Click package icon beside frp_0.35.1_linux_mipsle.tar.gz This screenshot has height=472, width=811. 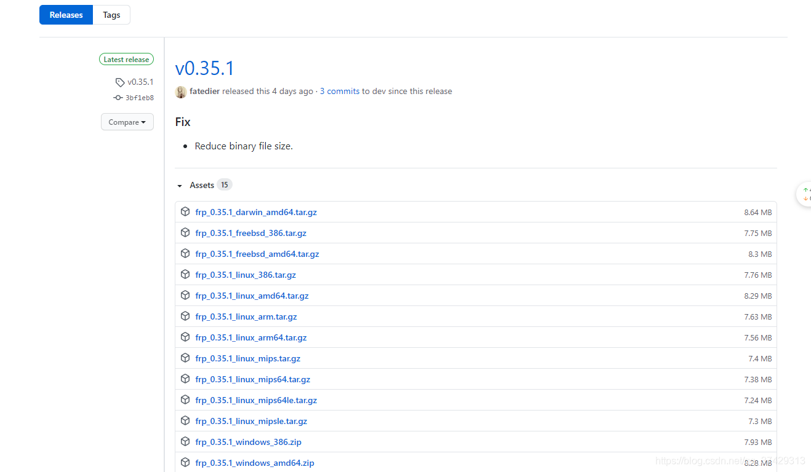coord(185,420)
